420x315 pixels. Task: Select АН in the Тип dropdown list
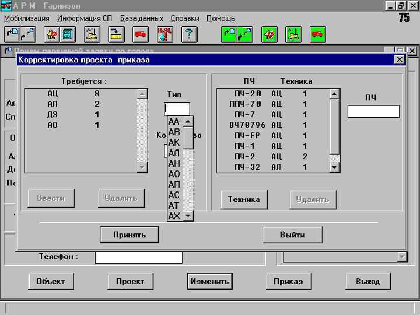pyautogui.click(x=176, y=163)
